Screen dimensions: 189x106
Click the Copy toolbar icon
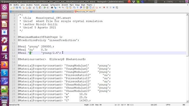click(x=37, y=8)
